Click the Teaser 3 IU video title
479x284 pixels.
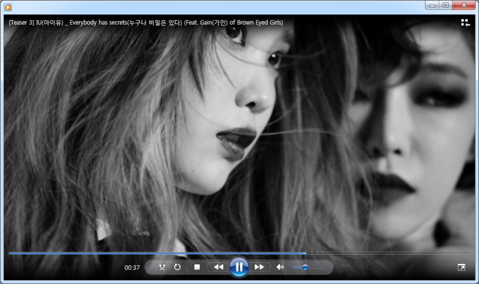click(x=146, y=23)
